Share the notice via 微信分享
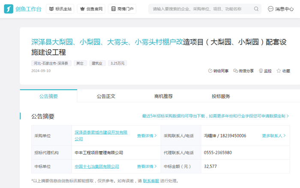The width and height of the screenshot is (300, 188). (243, 71)
